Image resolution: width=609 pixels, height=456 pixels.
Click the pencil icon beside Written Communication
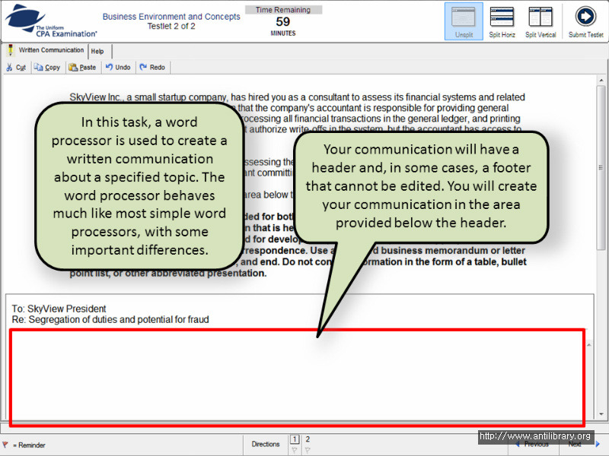[x=10, y=50]
